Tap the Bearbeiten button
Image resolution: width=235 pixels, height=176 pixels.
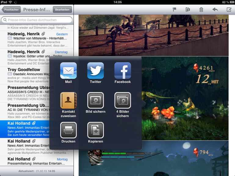pyautogui.click(x=62, y=9)
